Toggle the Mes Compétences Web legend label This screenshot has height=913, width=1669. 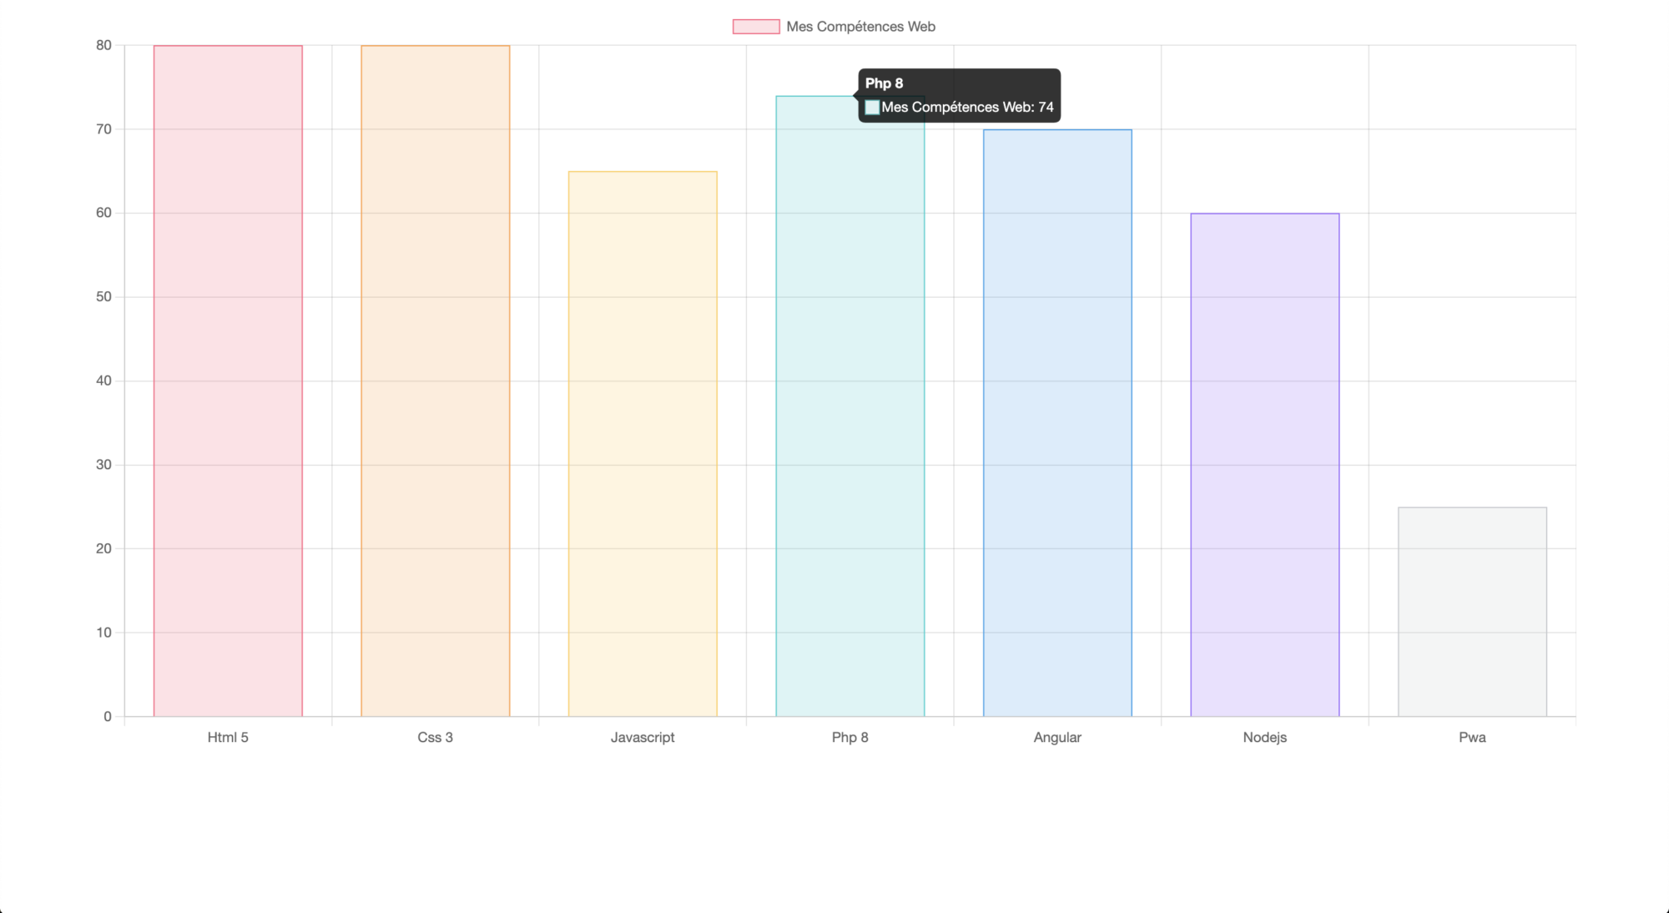pyautogui.click(x=860, y=27)
